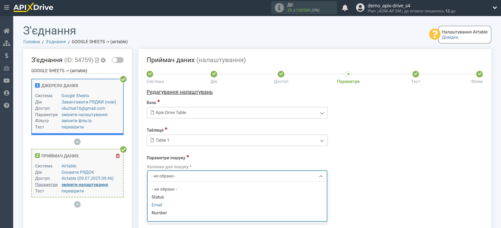Image resolution: width=501 pixels, height=228 pixels.
Task: Click Airtable (09.07.2025 09:46) access link
Action: (87, 178)
